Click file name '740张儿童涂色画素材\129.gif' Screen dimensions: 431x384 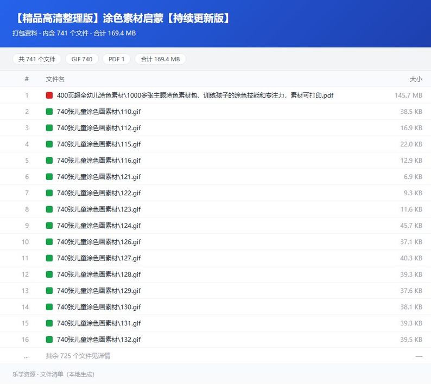[x=99, y=291]
